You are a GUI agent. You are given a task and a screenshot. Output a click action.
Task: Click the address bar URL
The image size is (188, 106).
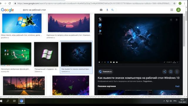[x=94, y=4]
